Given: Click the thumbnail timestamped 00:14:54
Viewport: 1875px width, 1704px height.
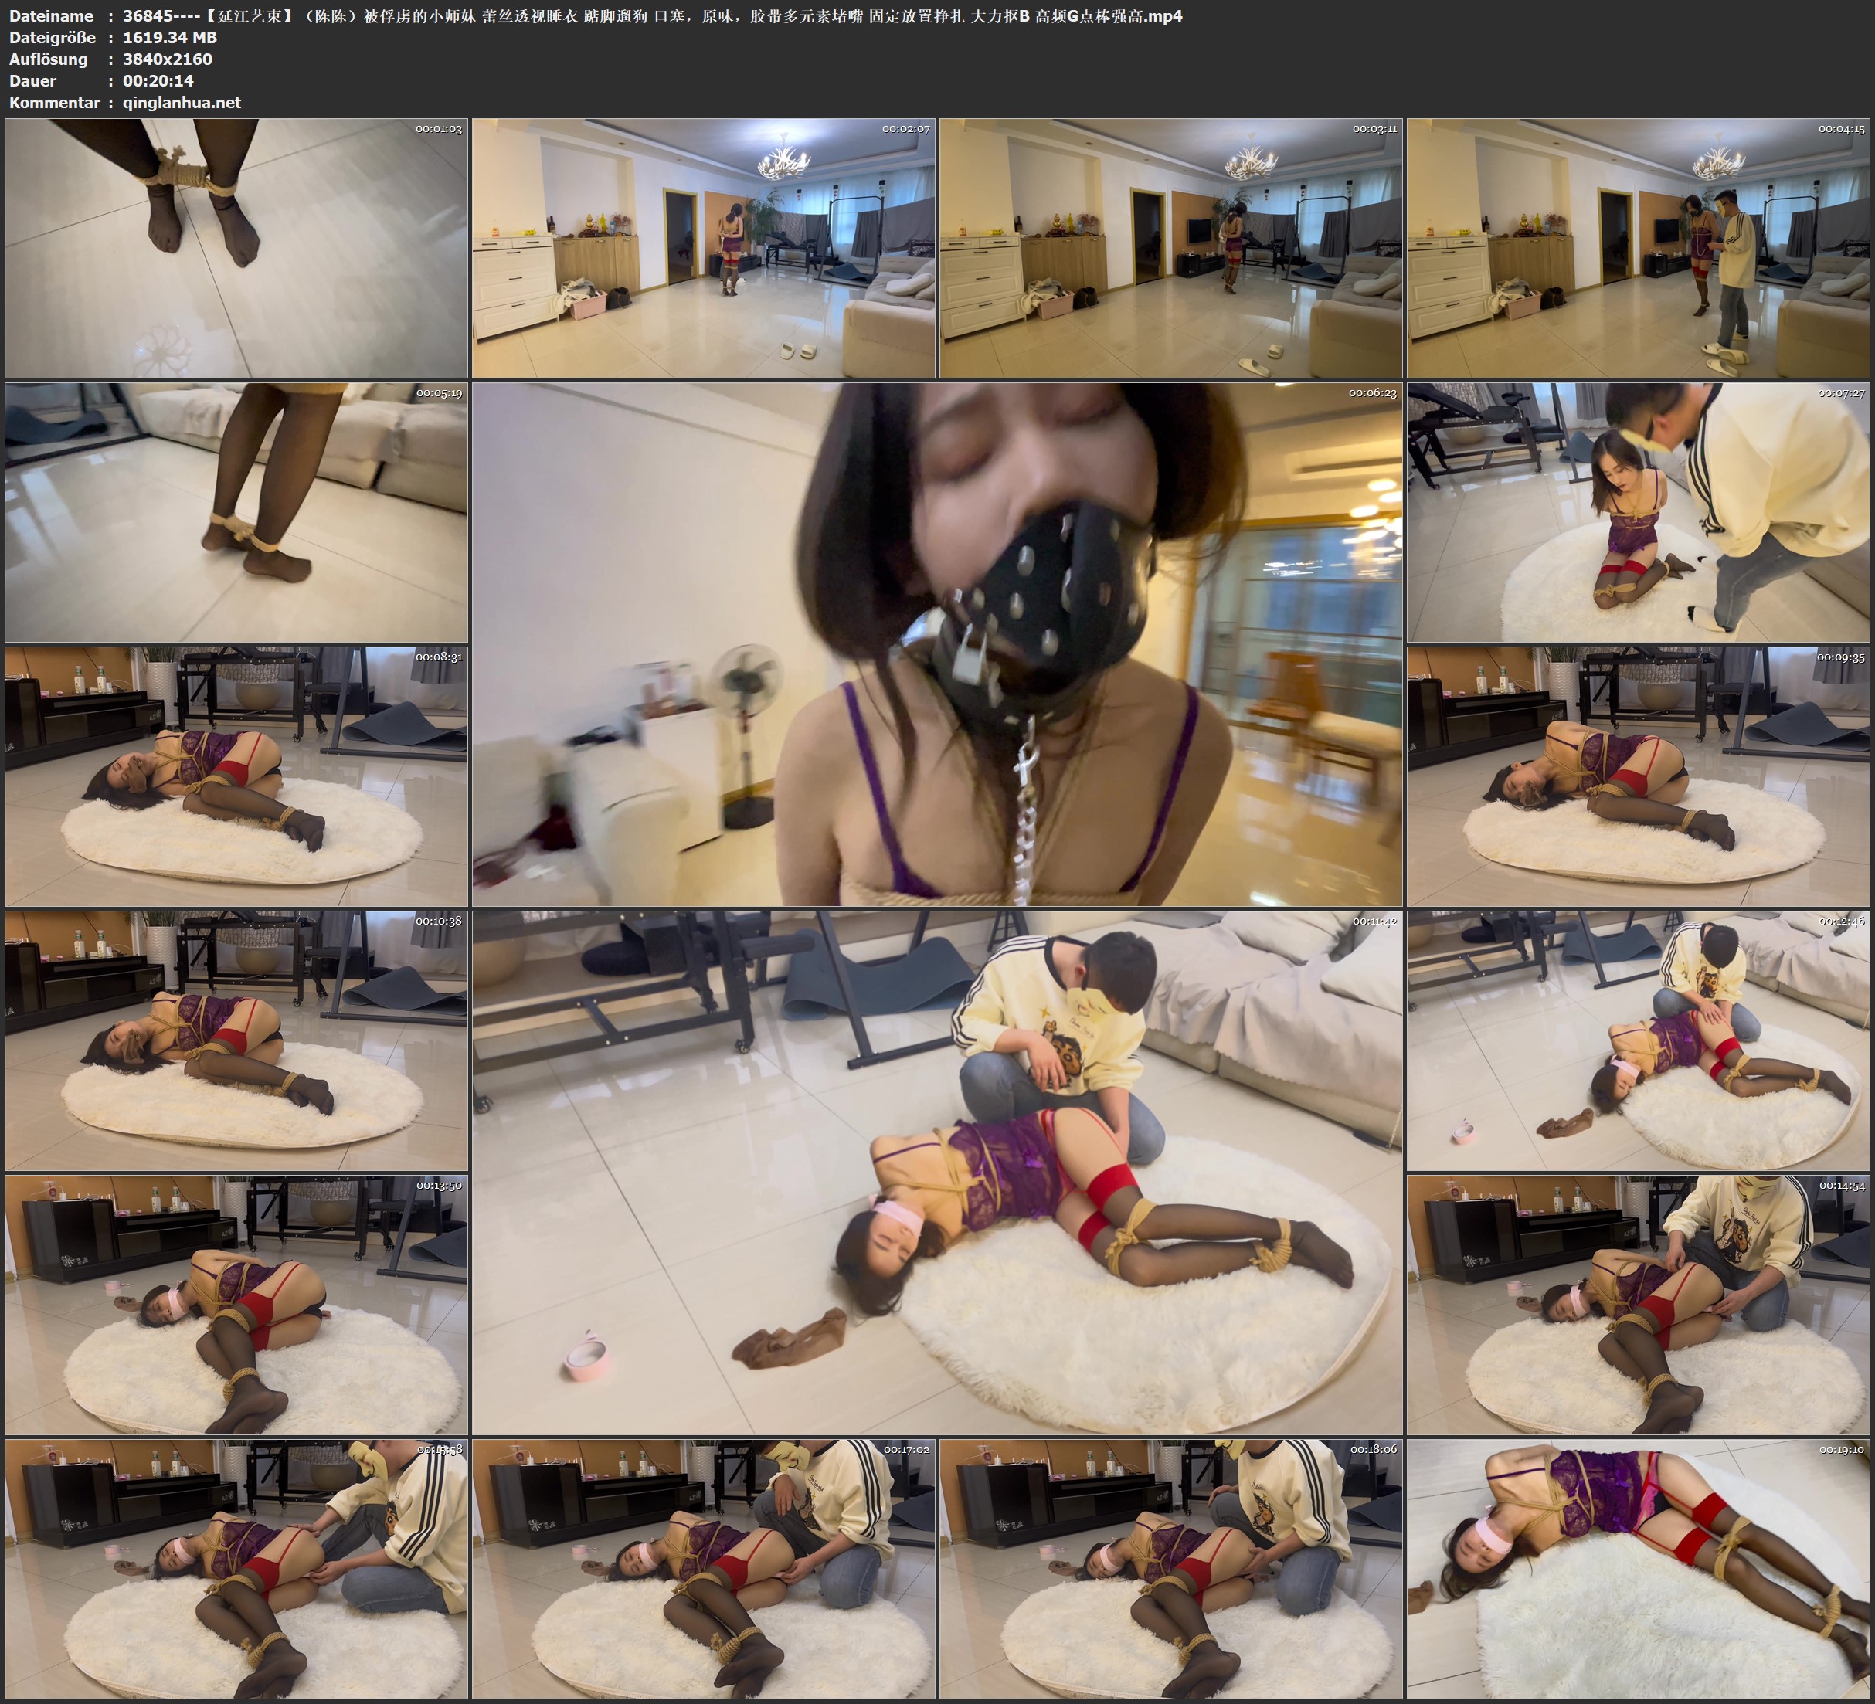Looking at the screenshot, I should tap(1638, 1304).
